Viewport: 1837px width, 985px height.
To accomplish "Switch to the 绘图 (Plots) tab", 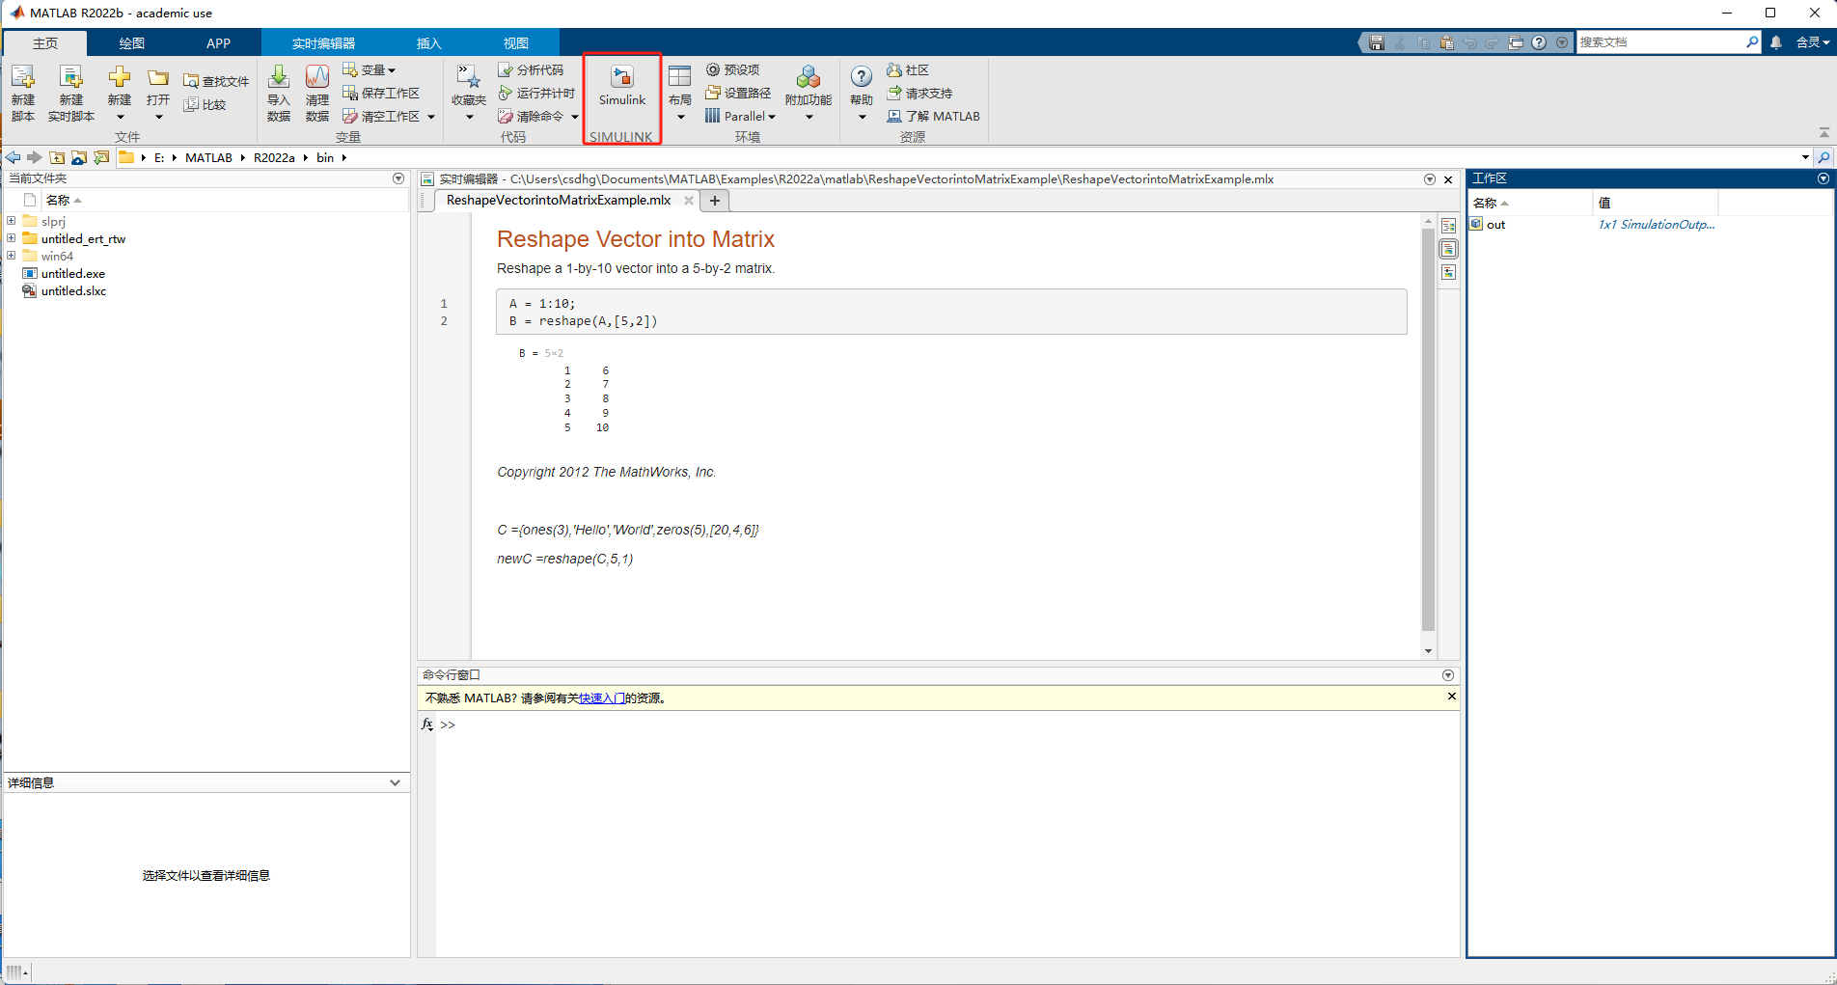I will [132, 43].
